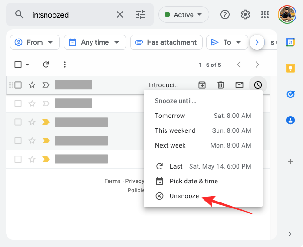The height and width of the screenshot is (247, 303).
Task: Mark first email as unread envelope icon
Action: click(x=239, y=85)
